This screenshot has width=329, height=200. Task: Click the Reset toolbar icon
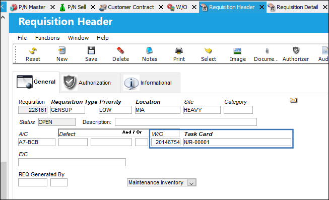(x=33, y=51)
